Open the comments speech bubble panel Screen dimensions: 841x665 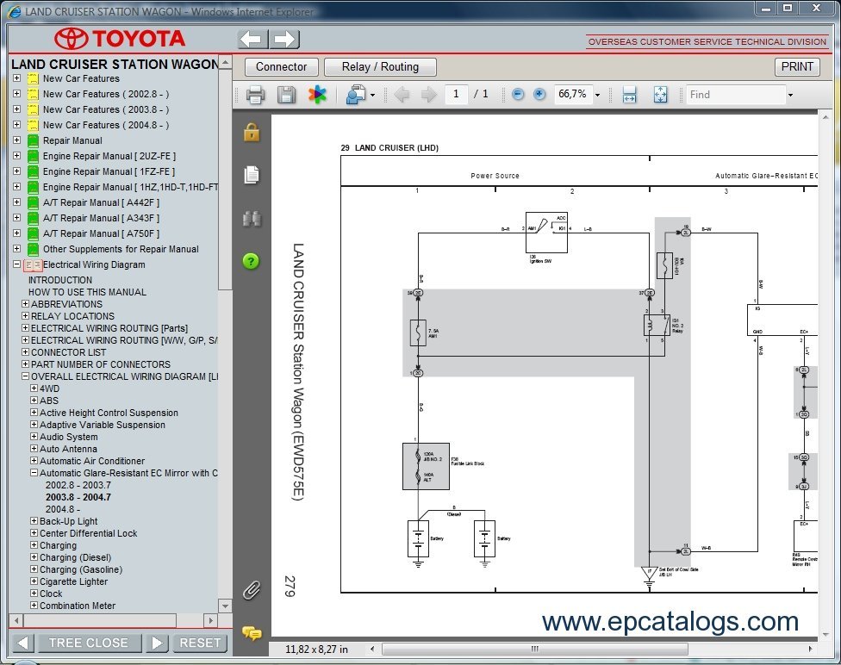(x=252, y=633)
